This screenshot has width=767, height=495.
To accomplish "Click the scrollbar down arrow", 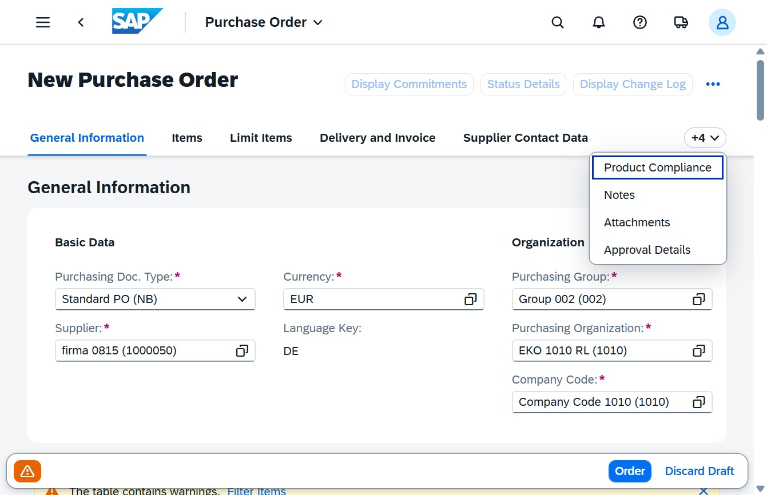I will click(x=760, y=489).
